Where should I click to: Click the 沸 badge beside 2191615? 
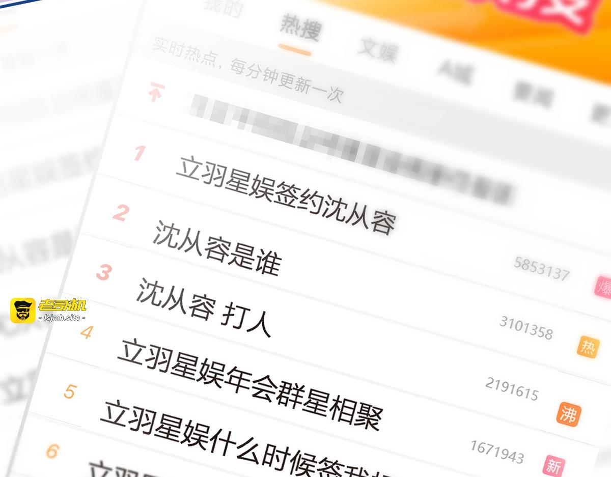(569, 414)
